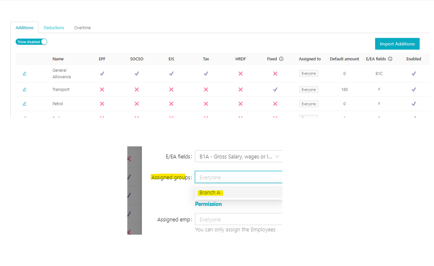Click the Tax checkmark for General Allowance

tap(206, 73)
